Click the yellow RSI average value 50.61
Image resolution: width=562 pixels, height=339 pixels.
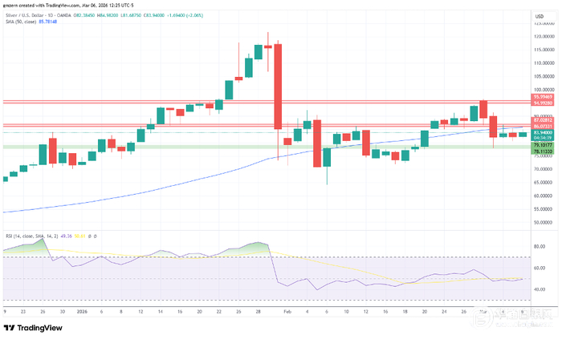coord(80,236)
